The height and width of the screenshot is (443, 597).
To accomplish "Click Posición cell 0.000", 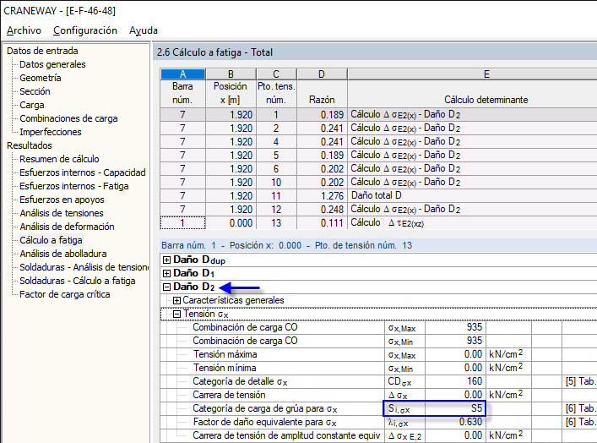I will (x=231, y=223).
